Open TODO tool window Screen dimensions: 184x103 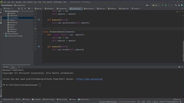click(18, 100)
